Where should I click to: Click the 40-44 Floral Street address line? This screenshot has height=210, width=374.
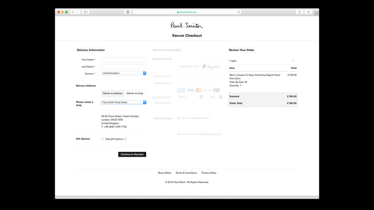[120, 116]
